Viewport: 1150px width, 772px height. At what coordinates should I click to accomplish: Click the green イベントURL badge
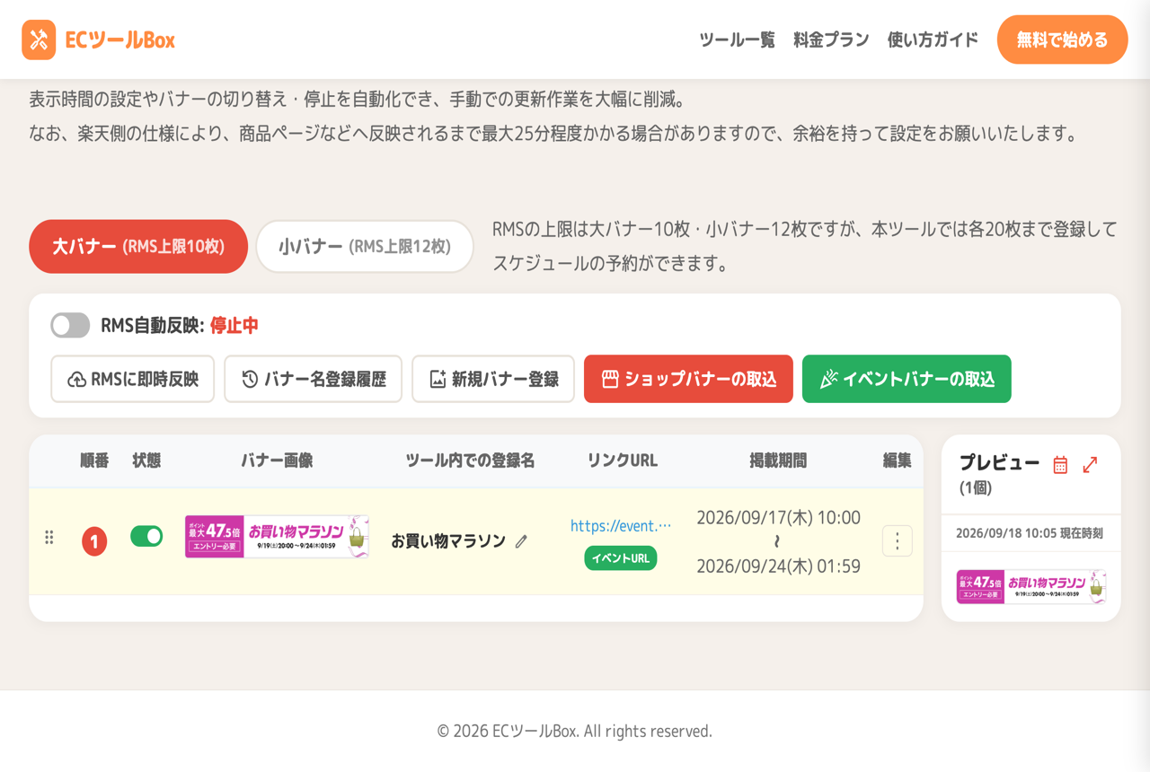tap(621, 558)
